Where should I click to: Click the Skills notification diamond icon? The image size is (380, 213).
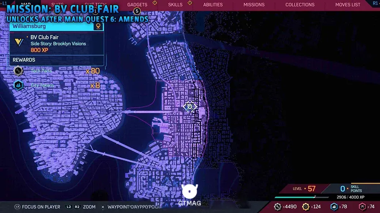(x=190, y=3)
